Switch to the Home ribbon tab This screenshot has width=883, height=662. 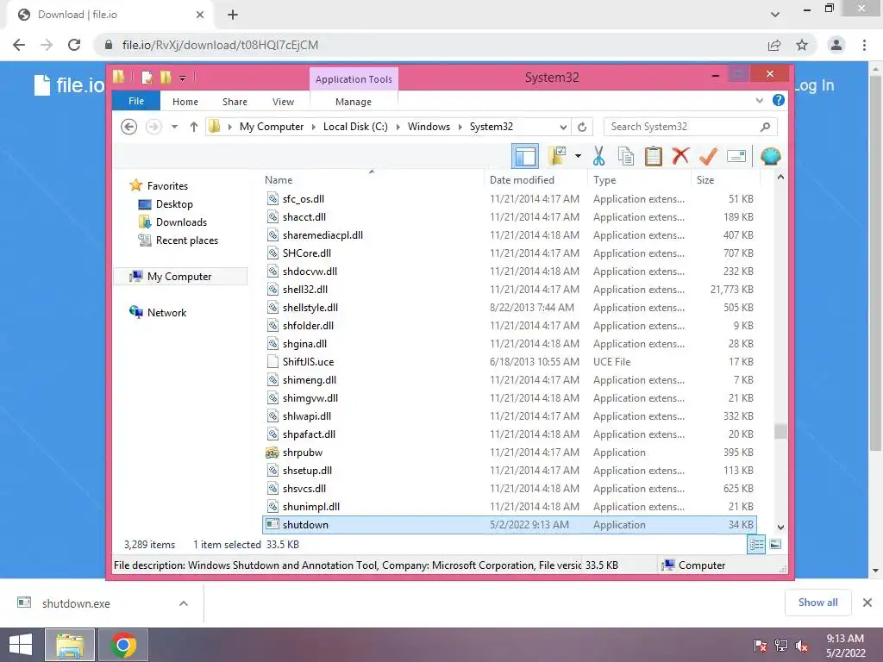185,102
